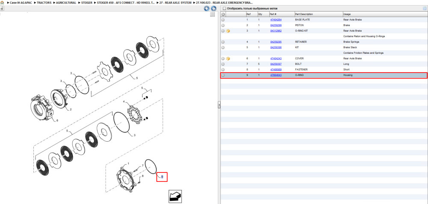The height and width of the screenshot is (204, 428).
Task: Add BASE PLATE row using its circle icon
Action: click(x=223, y=20)
